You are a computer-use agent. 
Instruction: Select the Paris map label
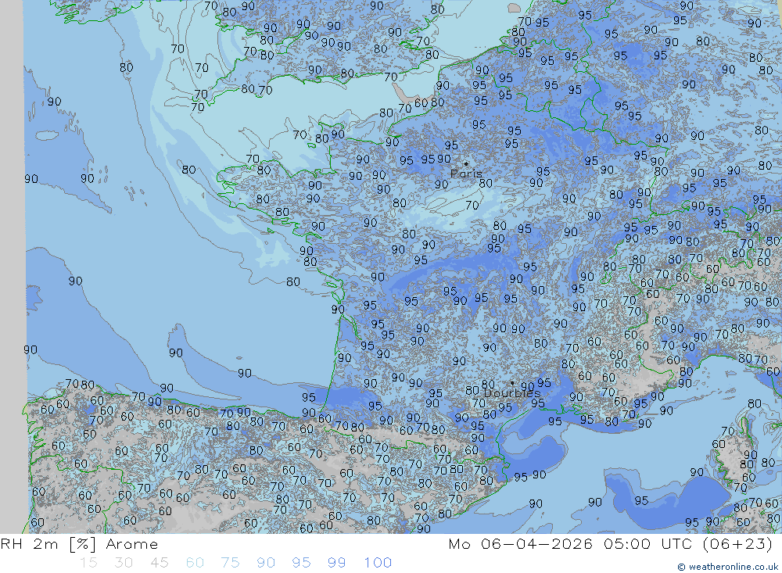(466, 174)
